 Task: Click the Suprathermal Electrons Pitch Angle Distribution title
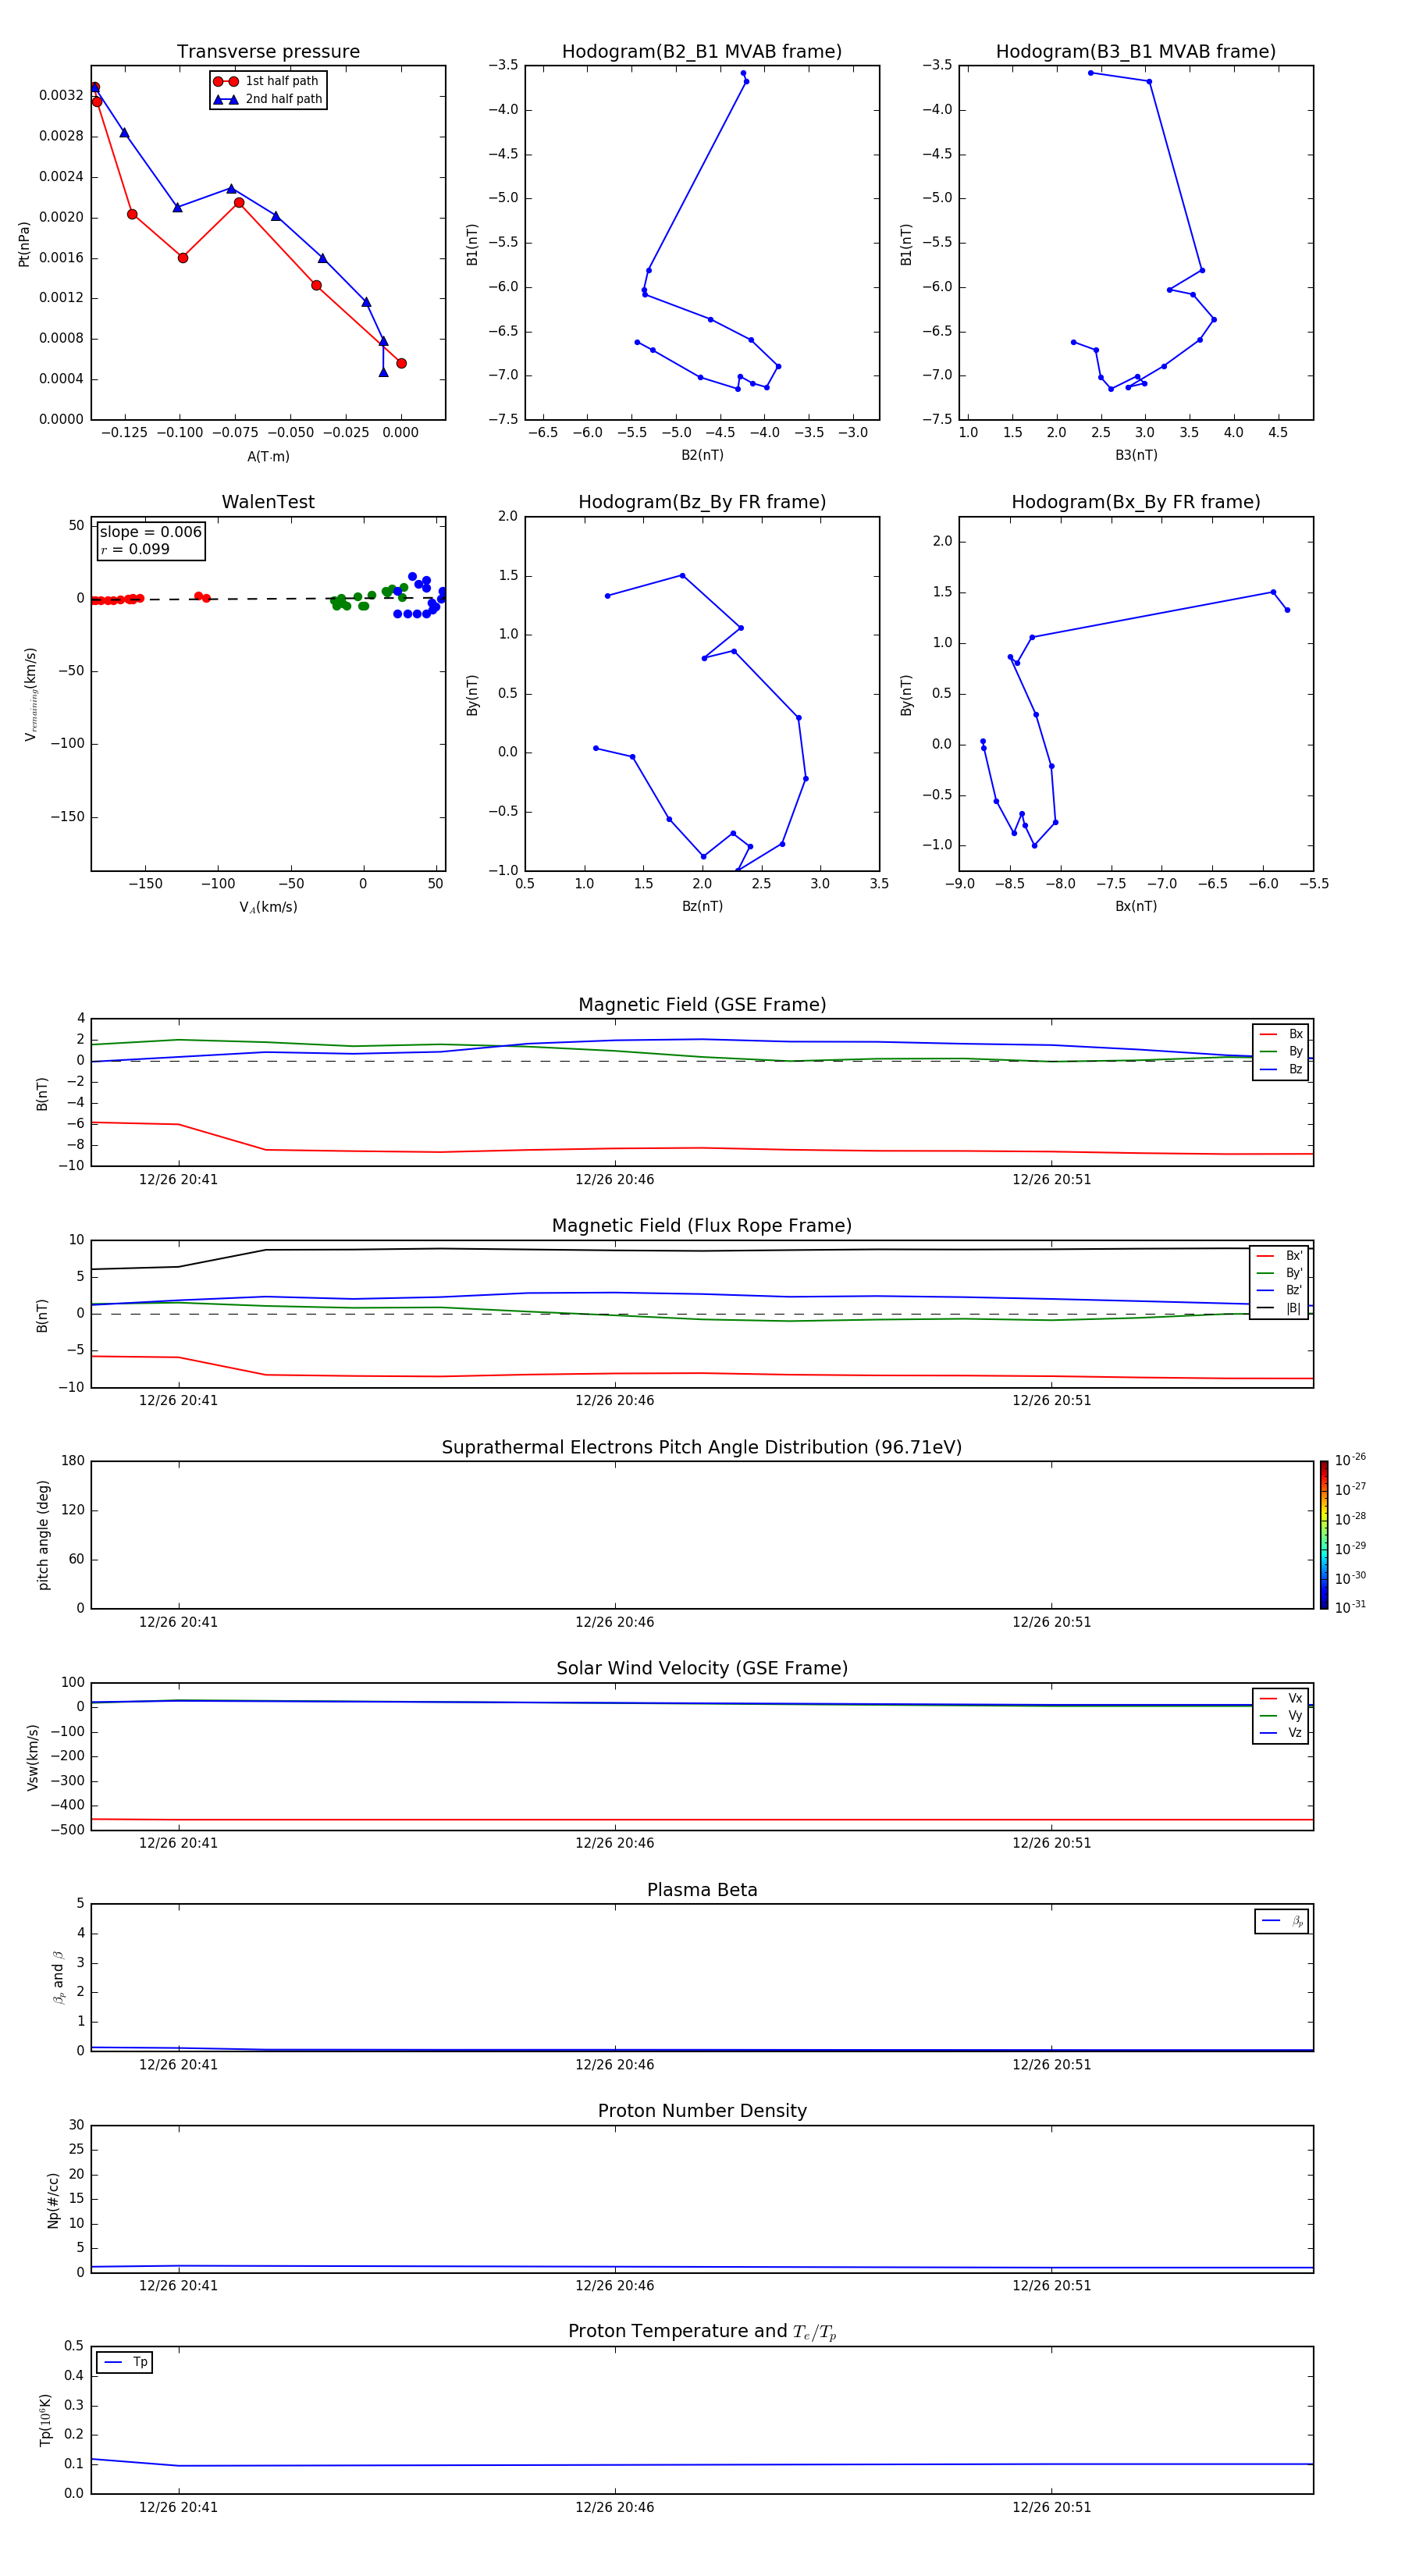702,1447
